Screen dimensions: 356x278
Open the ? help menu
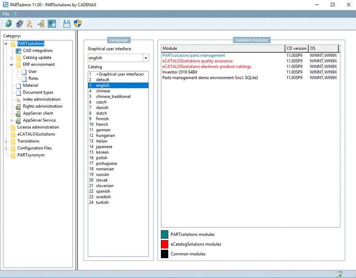(15, 14)
